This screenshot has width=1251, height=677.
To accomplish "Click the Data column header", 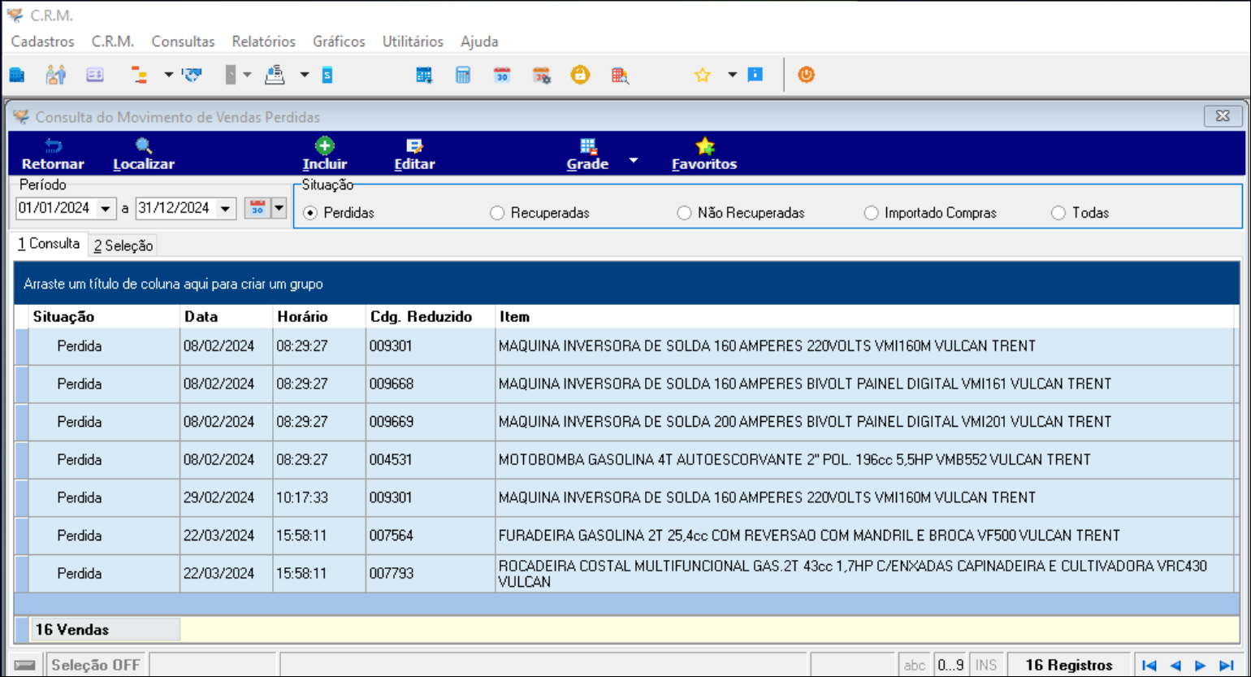I will 226,316.
